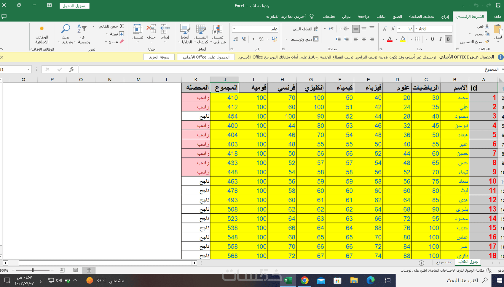This screenshot has width=504, height=287.
Task: Click the comma style icon
Action: click(253, 39)
